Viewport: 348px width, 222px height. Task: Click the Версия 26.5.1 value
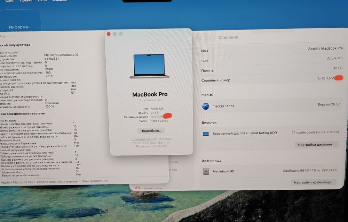click(x=329, y=104)
